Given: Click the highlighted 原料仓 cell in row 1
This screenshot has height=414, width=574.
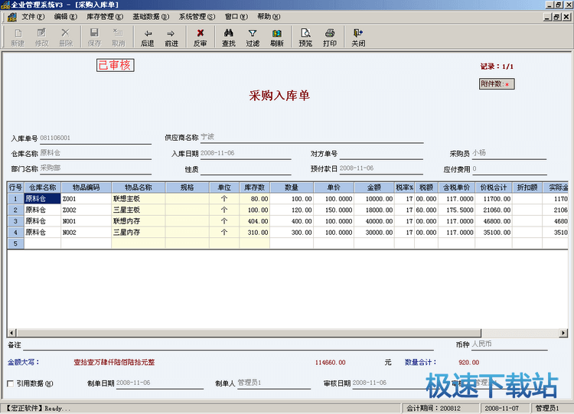Looking at the screenshot, I should (x=42, y=199).
